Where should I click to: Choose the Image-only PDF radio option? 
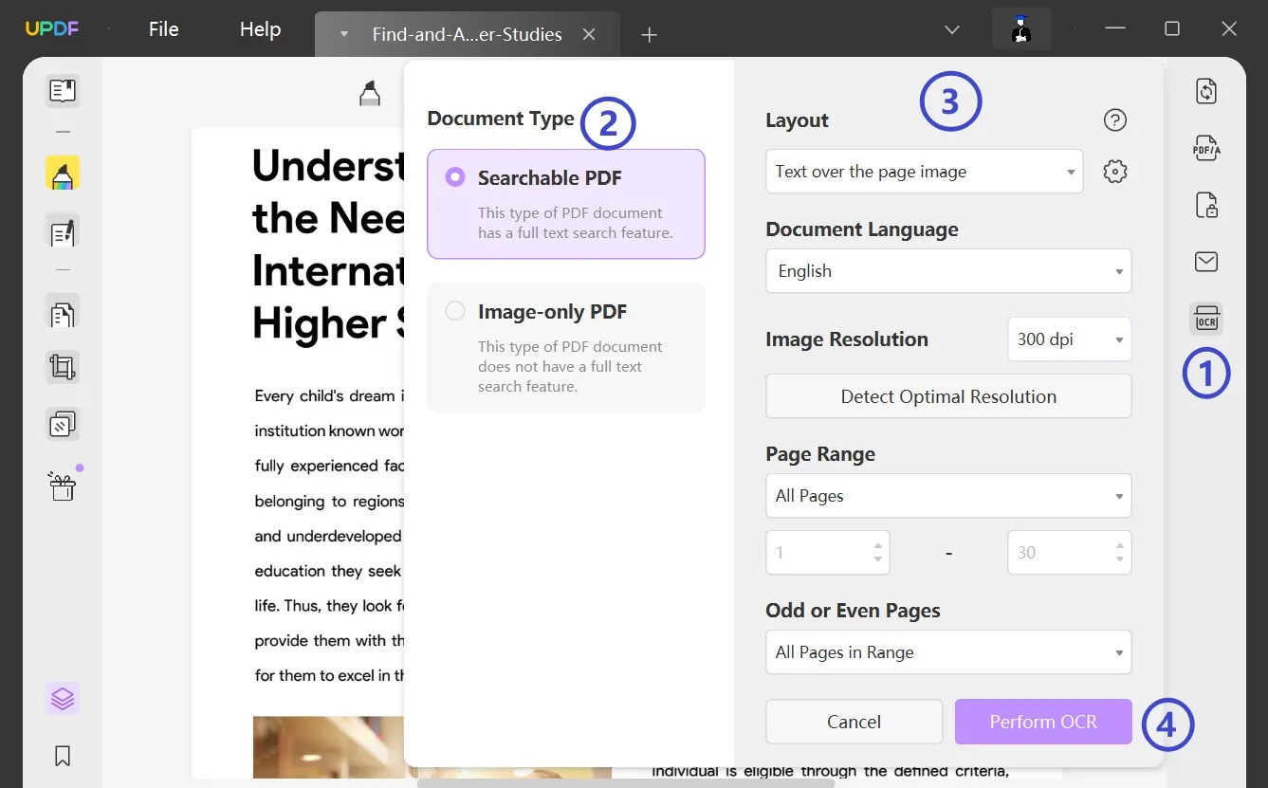tap(456, 311)
